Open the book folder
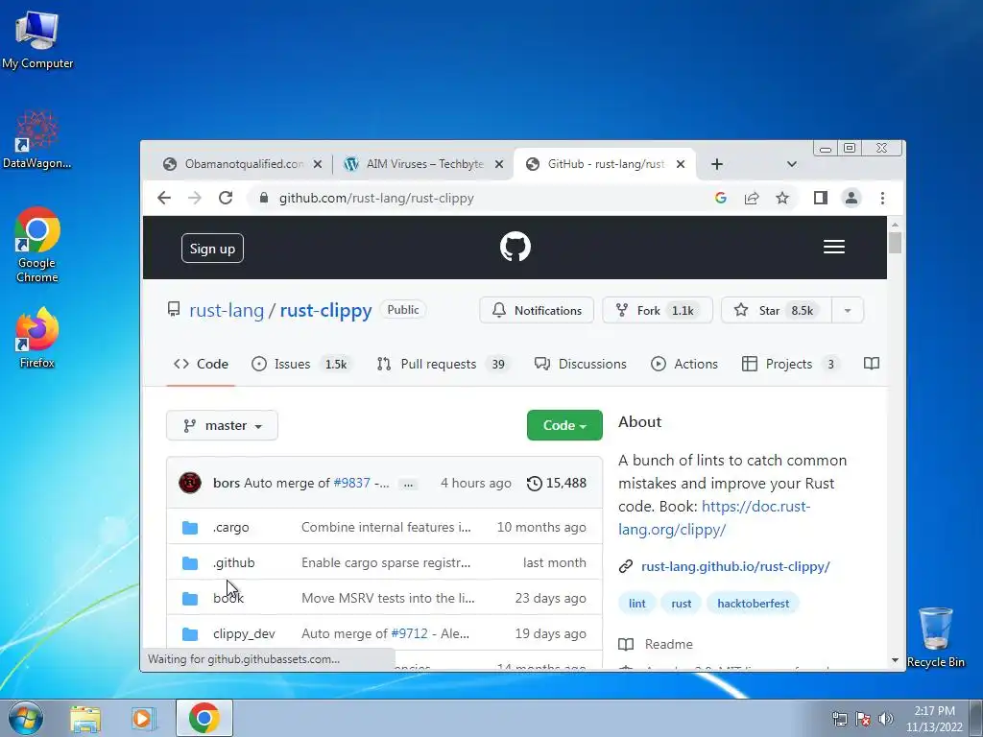Image resolution: width=983 pixels, height=737 pixels. (x=228, y=599)
